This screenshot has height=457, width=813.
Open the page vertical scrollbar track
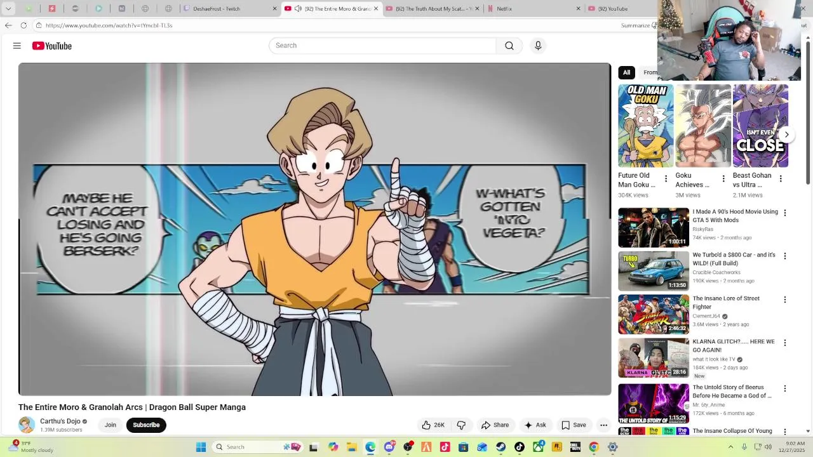(x=808, y=235)
